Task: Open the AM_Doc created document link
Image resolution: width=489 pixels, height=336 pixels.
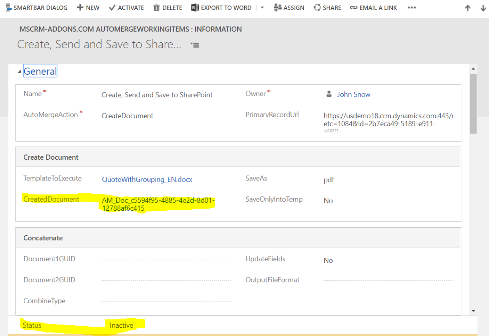Action: coord(159,204)
